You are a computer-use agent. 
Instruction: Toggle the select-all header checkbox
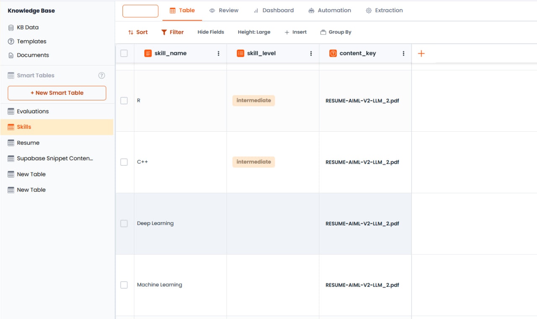124,53
